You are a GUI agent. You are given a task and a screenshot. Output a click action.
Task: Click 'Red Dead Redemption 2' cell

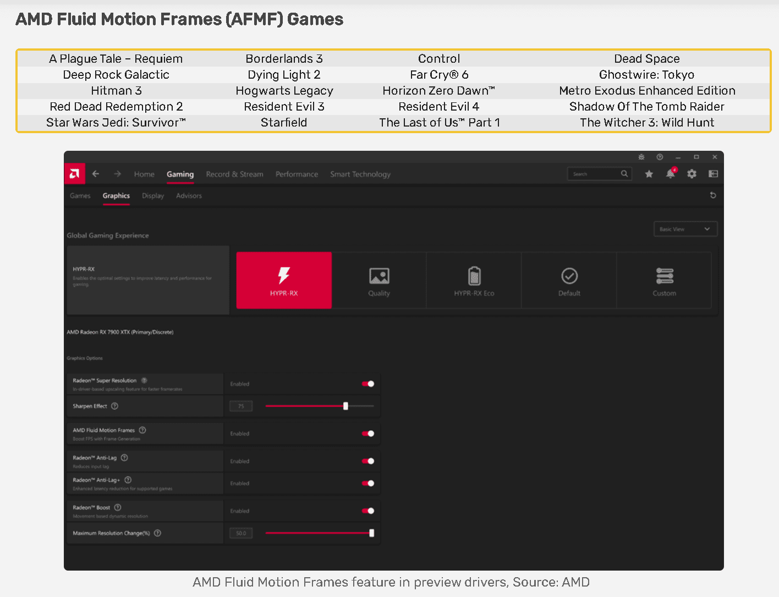(x=116, y=107)
